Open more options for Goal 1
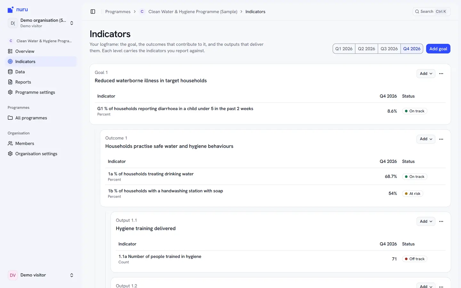This screenshot has width=461, height=288. coord(441,74)
